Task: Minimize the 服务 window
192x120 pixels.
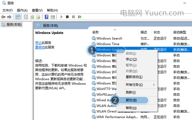Action: tap(185, 3)
